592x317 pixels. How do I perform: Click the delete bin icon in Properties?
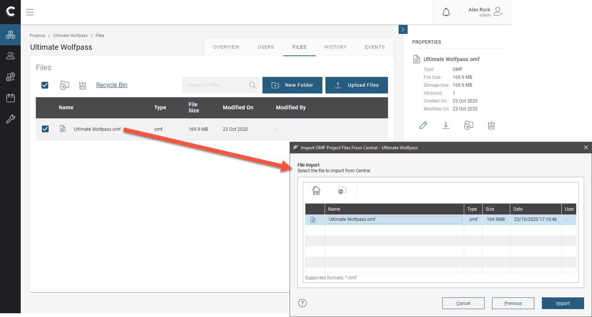[x=491, y=125]
